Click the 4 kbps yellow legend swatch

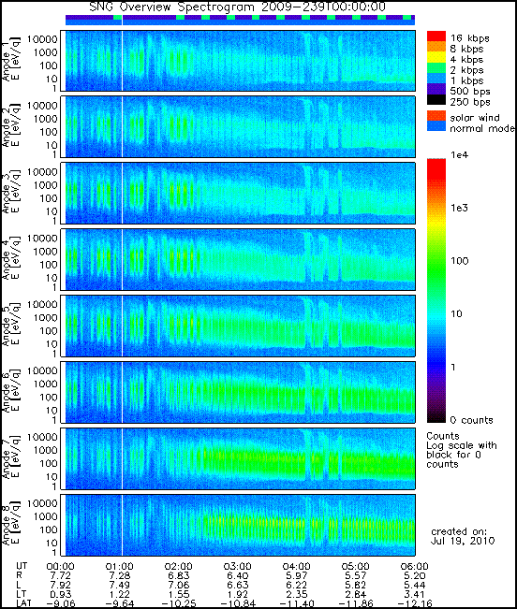[x=436, y=57]
